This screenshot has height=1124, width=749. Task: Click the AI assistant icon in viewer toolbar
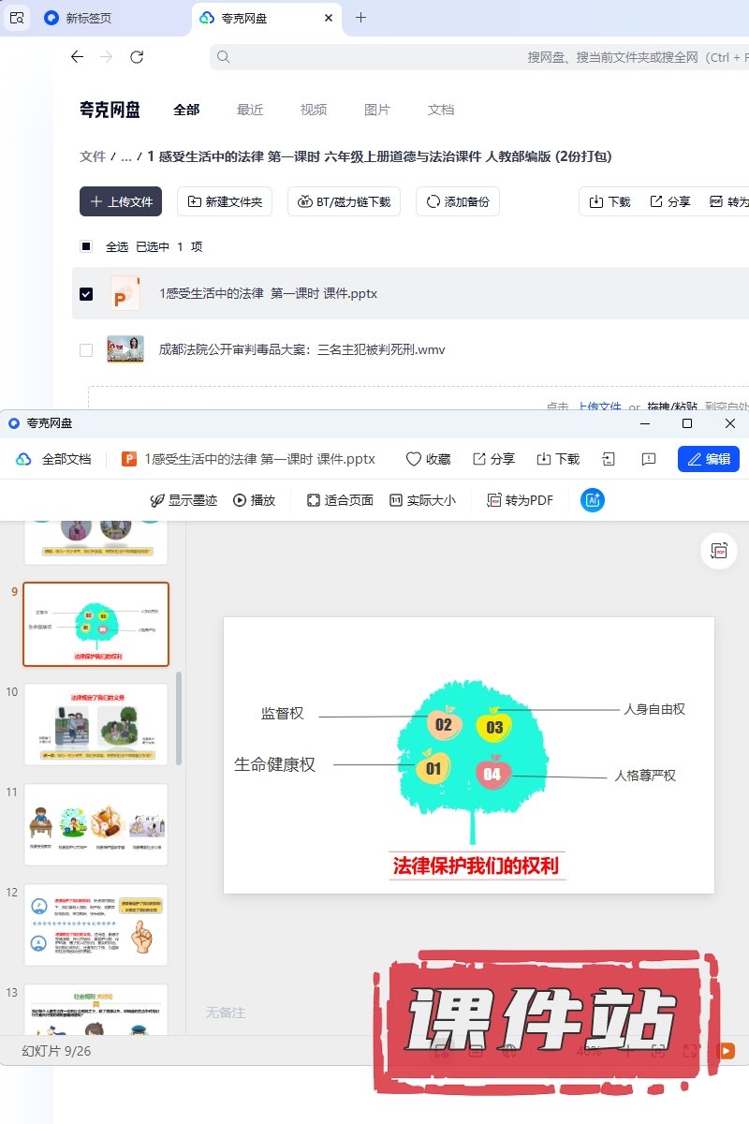(592, 500)
